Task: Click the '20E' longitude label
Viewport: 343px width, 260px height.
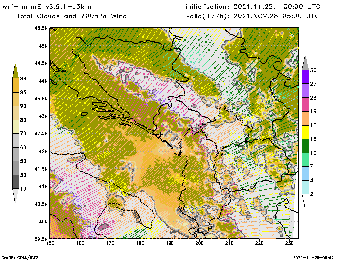Action: (x=199, y=243)
